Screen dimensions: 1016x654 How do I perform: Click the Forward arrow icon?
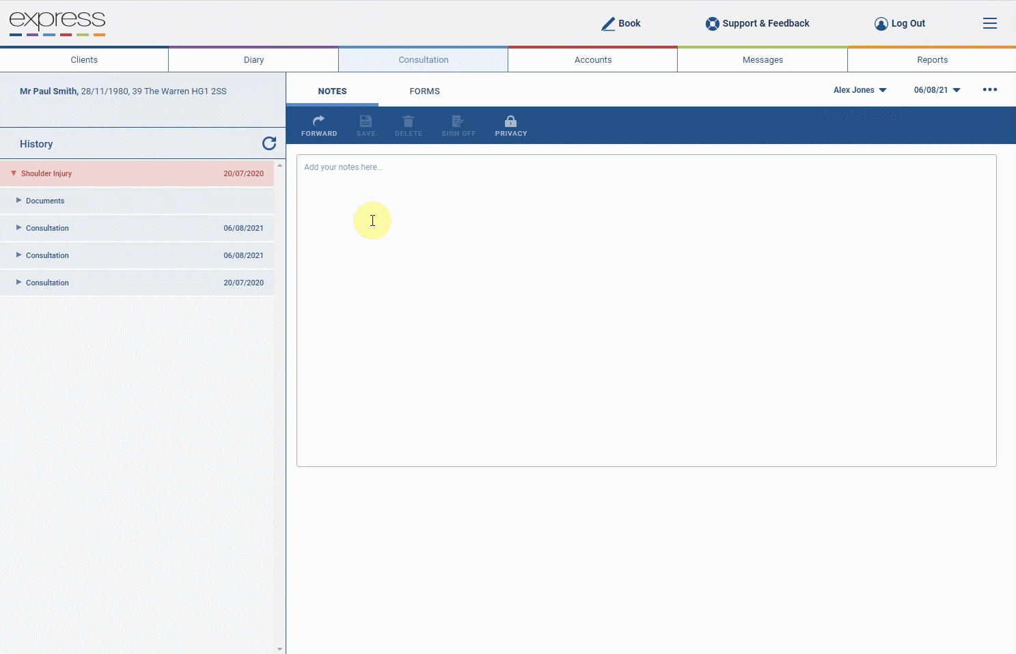[318, 121]
